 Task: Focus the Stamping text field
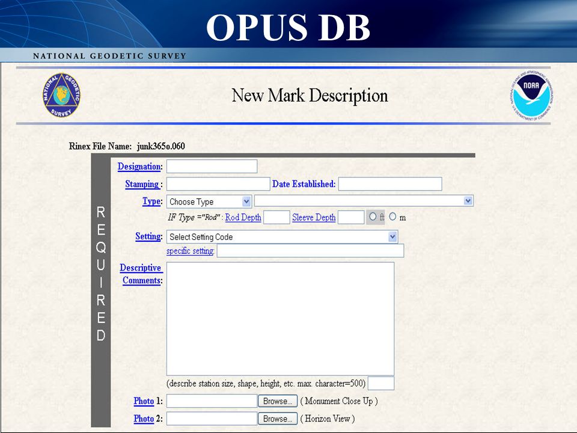[x=218, y=184]
